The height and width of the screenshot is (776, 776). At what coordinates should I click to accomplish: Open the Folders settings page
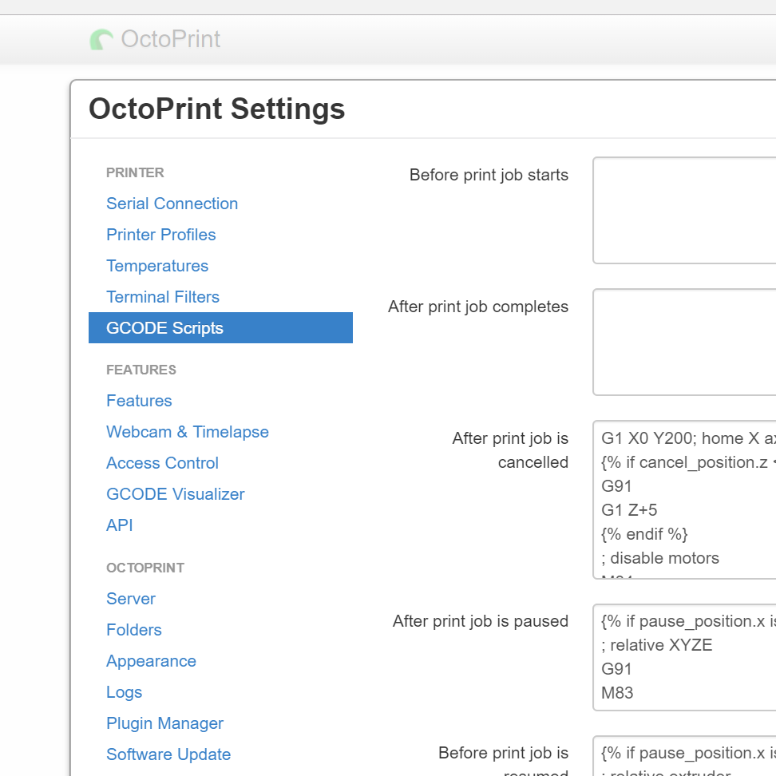[x=133, y=630]
